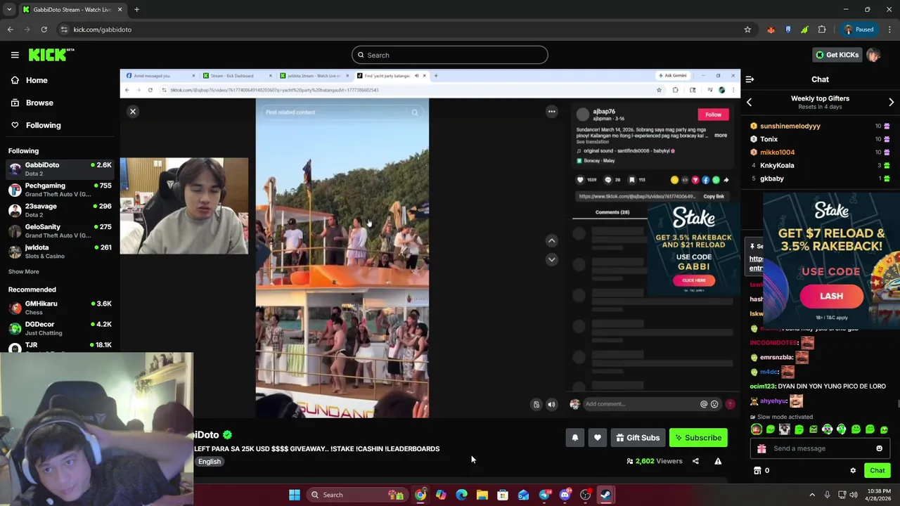900x506 pixels.
Task: Open the user profile avatar on Kick
Action: point(873,55)
